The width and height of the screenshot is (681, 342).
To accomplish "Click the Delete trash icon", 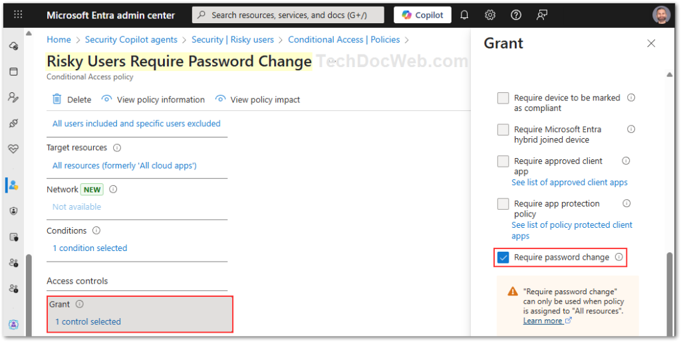I will coord(57,100).
